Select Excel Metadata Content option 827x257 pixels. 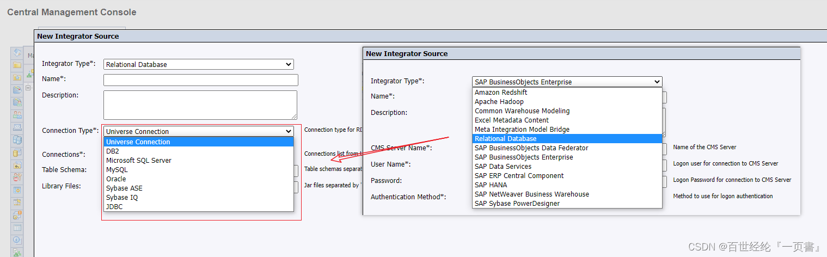pyautogui.click(x=567, y=120)
